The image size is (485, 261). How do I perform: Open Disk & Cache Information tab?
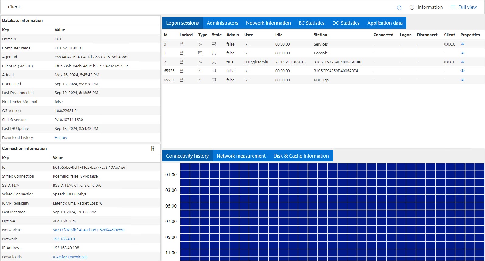[301, 156]
